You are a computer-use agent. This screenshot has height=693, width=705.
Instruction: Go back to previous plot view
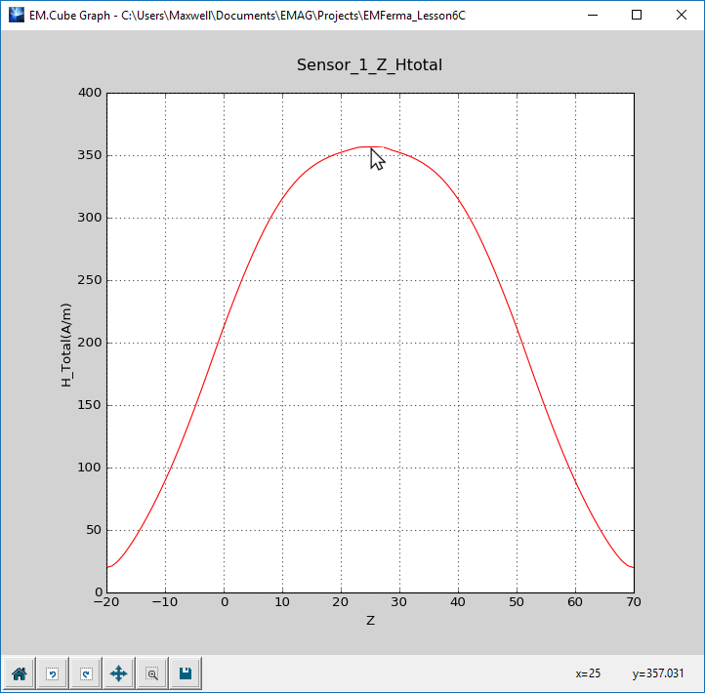pos(52,673)
